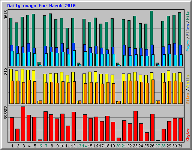Image resolution: width=192 pixels, height=150 pixels.
Task: Click weekend day label 27
Action: [x=157, y=146]
